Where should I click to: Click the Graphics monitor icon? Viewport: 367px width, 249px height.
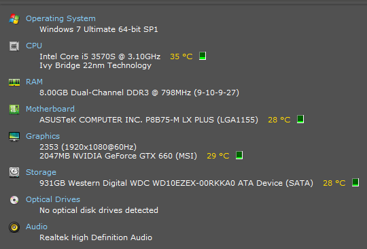click(14, 137)
